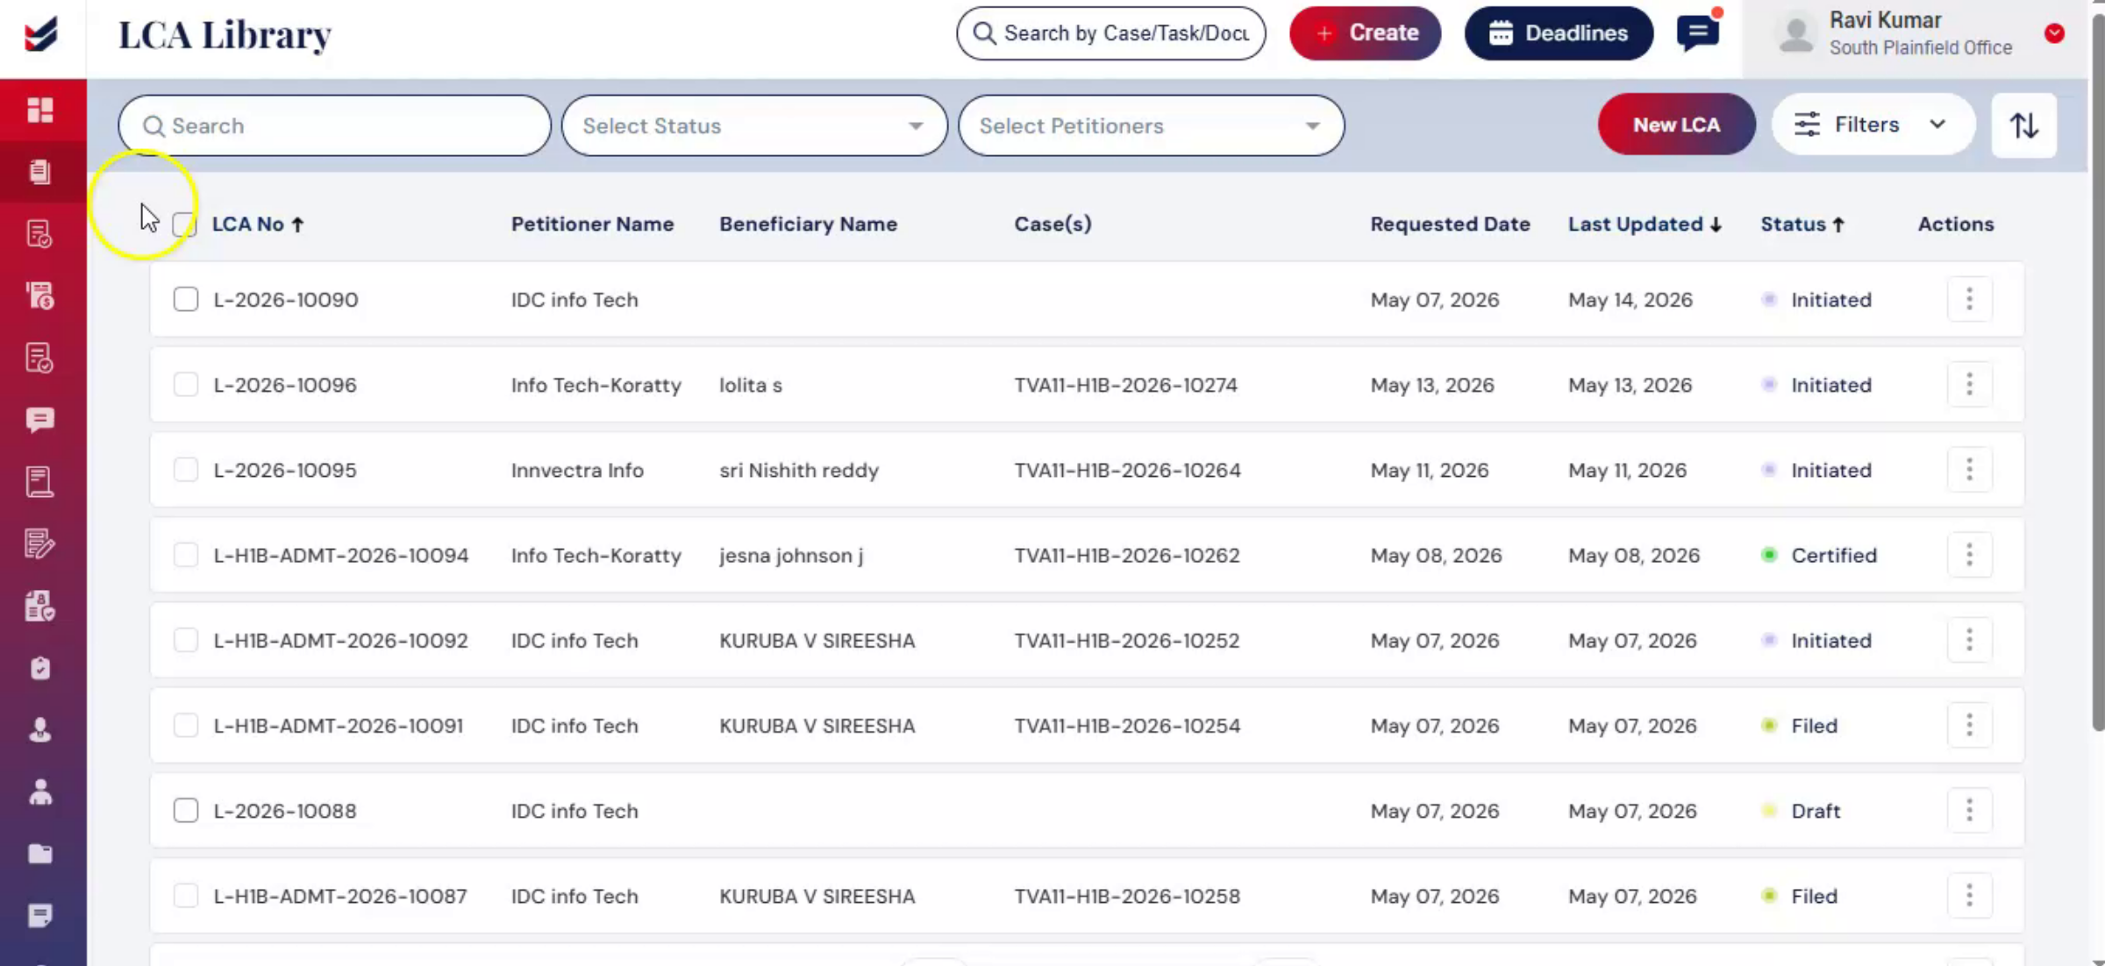Sort by the LCA No column header

[x=258, y=224]
